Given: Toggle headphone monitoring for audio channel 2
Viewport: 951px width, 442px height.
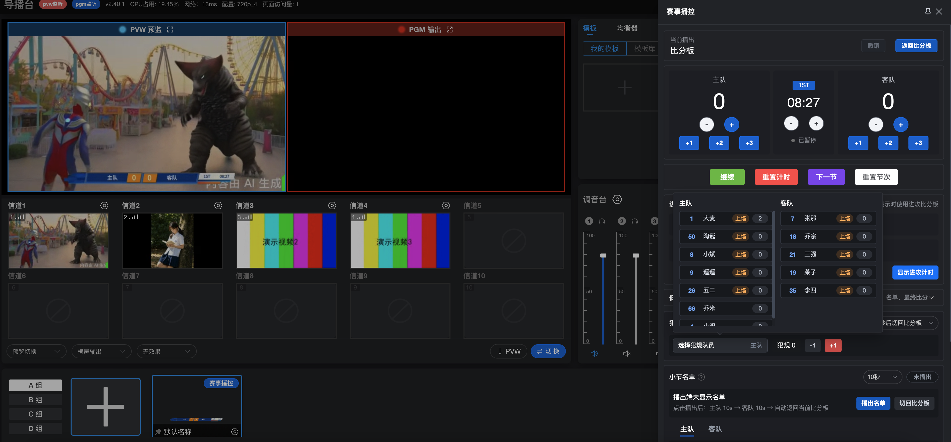Looking at the screenshot, I should 635,221.
